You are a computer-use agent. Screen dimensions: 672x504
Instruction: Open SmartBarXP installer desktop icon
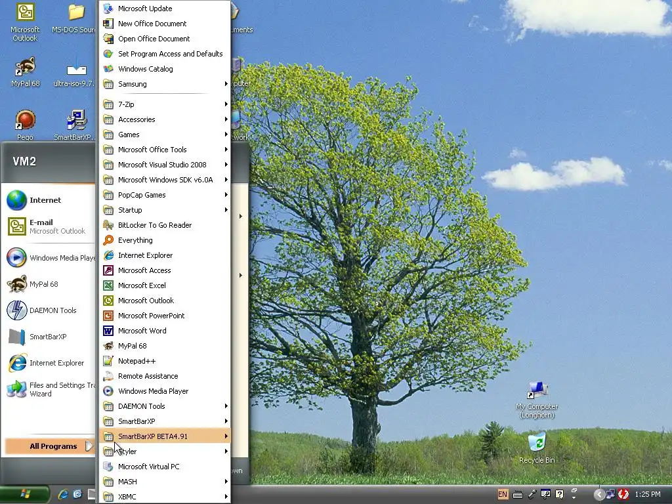pos(74,125)
